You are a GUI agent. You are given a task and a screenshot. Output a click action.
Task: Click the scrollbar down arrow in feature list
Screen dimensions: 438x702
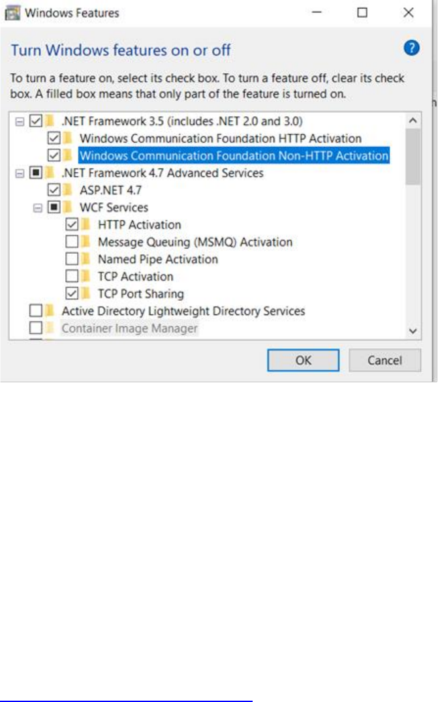point(412,331)
